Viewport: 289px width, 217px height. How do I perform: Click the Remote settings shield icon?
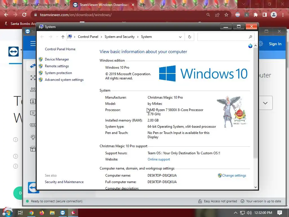click(x=41, y=66)
